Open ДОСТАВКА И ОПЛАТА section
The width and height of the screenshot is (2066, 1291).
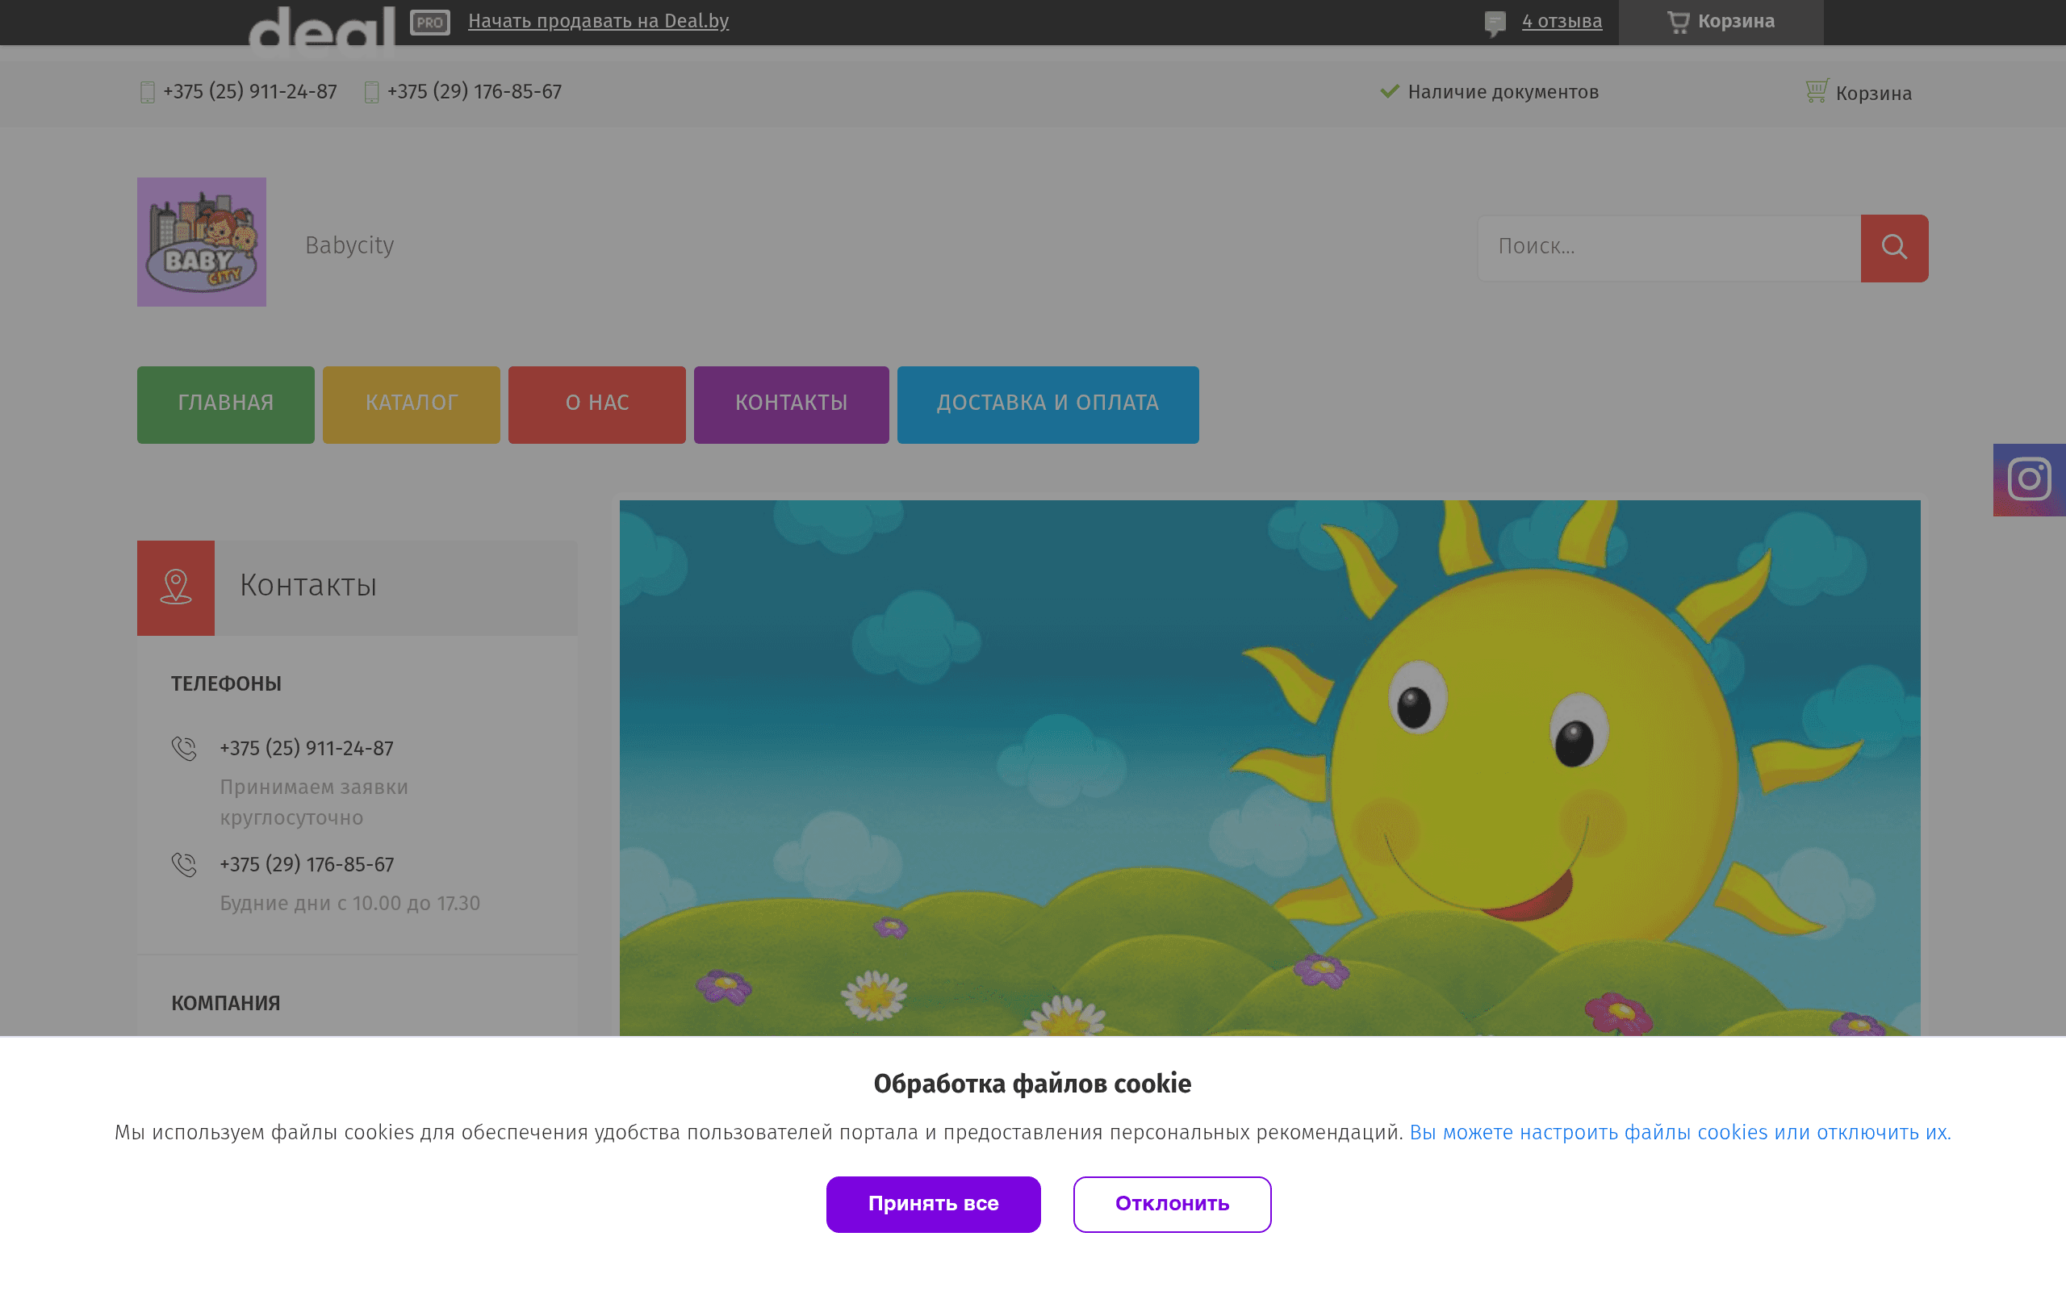(1048, 404)
